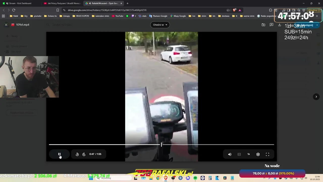Open Spotify from taskbar
The image size is (323, 182).
pyautogui.click(x=195, y=178)
